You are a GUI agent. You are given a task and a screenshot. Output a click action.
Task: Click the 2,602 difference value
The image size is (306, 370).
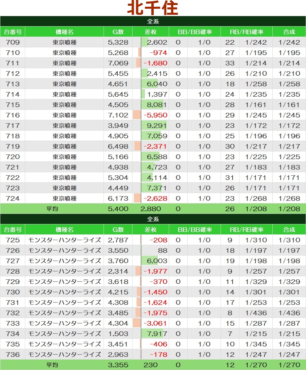[157, 42]
